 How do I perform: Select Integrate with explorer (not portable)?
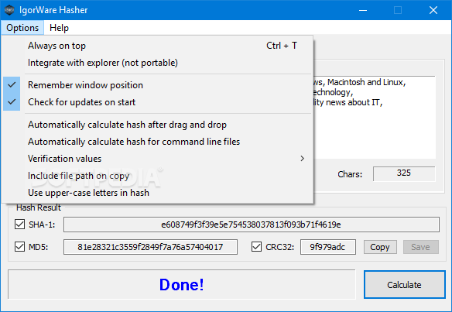[157, 63]
